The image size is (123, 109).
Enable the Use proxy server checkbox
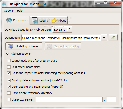click(x=9, y=99)
